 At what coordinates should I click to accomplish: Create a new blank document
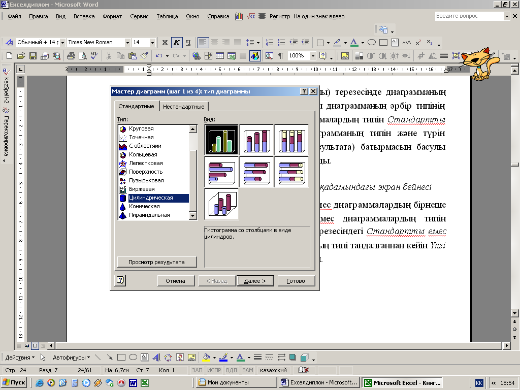coord(9,56)
